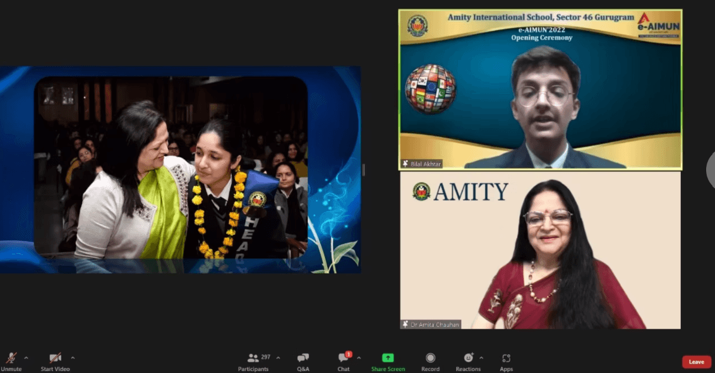
Task: Start recording with Record button
Action: (x=431, y=362)
